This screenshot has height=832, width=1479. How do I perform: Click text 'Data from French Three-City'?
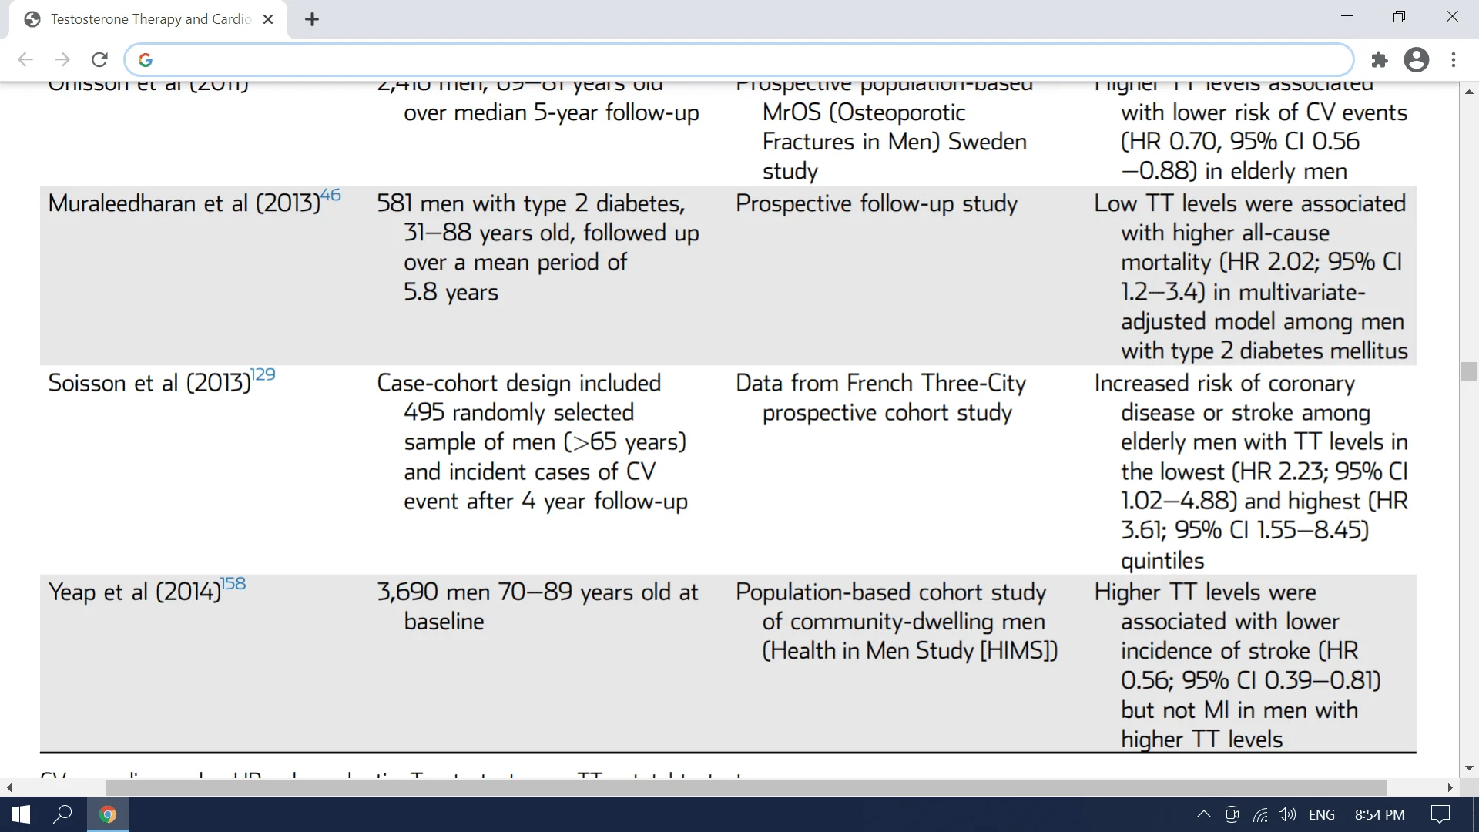coord(881,383)
